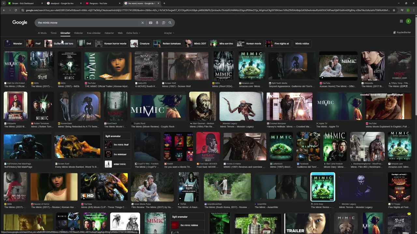Reload the page
Viewport: 417px width, 234px height.
click(x=16, y=10)
